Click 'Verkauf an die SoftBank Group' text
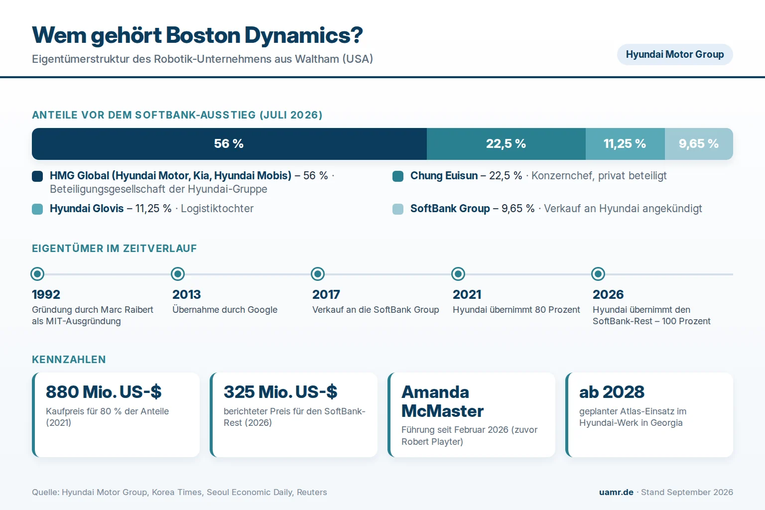 376,310
